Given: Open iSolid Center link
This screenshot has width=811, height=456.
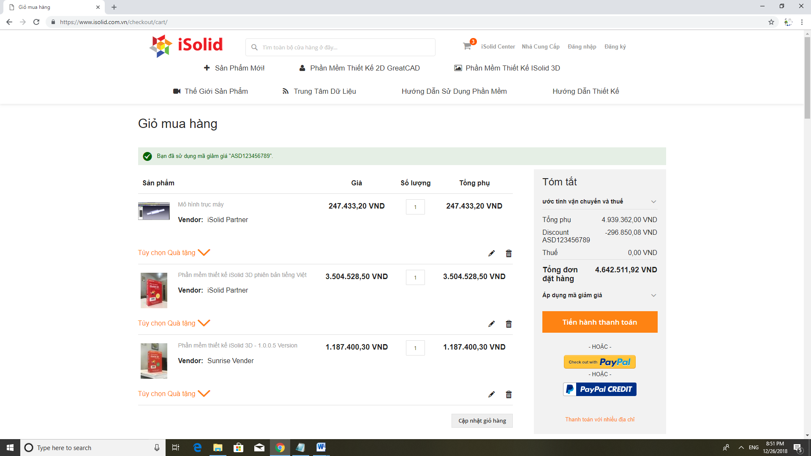Looking at the screenshot, I should [498, 46].
